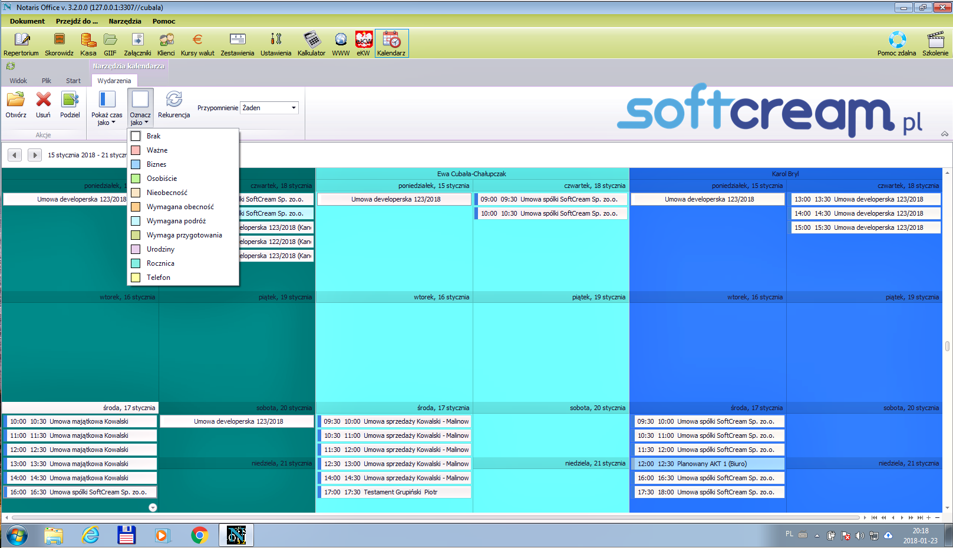Image resolution: width=953 pixels, height=548 pixels.
Task: Select 15:00 15:30 Umowa developerska event
Action: click(864, 227)
